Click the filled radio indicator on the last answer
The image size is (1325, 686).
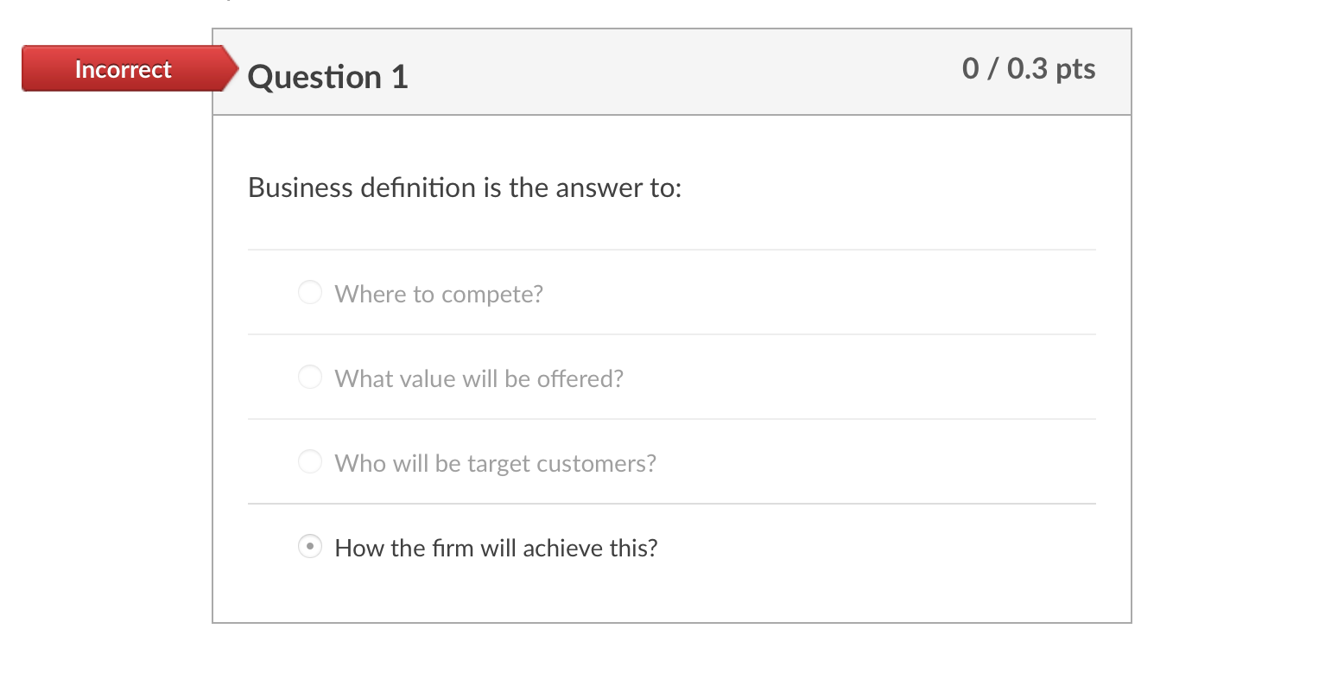tap(309, 546)
